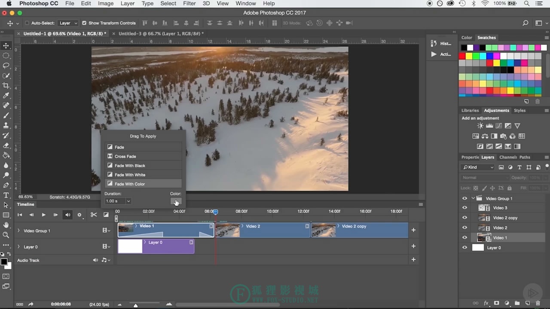Go to first frame in timeline
This screenshot has width=550, height=309.
point(20,215)
